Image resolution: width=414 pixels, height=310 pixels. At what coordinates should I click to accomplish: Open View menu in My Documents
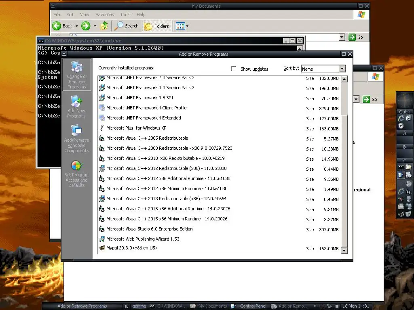[x=84, y=15]
